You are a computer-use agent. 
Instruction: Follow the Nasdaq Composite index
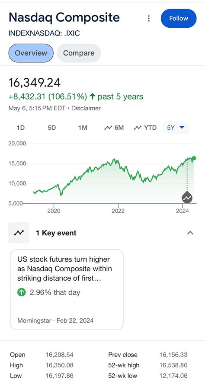pyautogui.click(x=179, y=18)
